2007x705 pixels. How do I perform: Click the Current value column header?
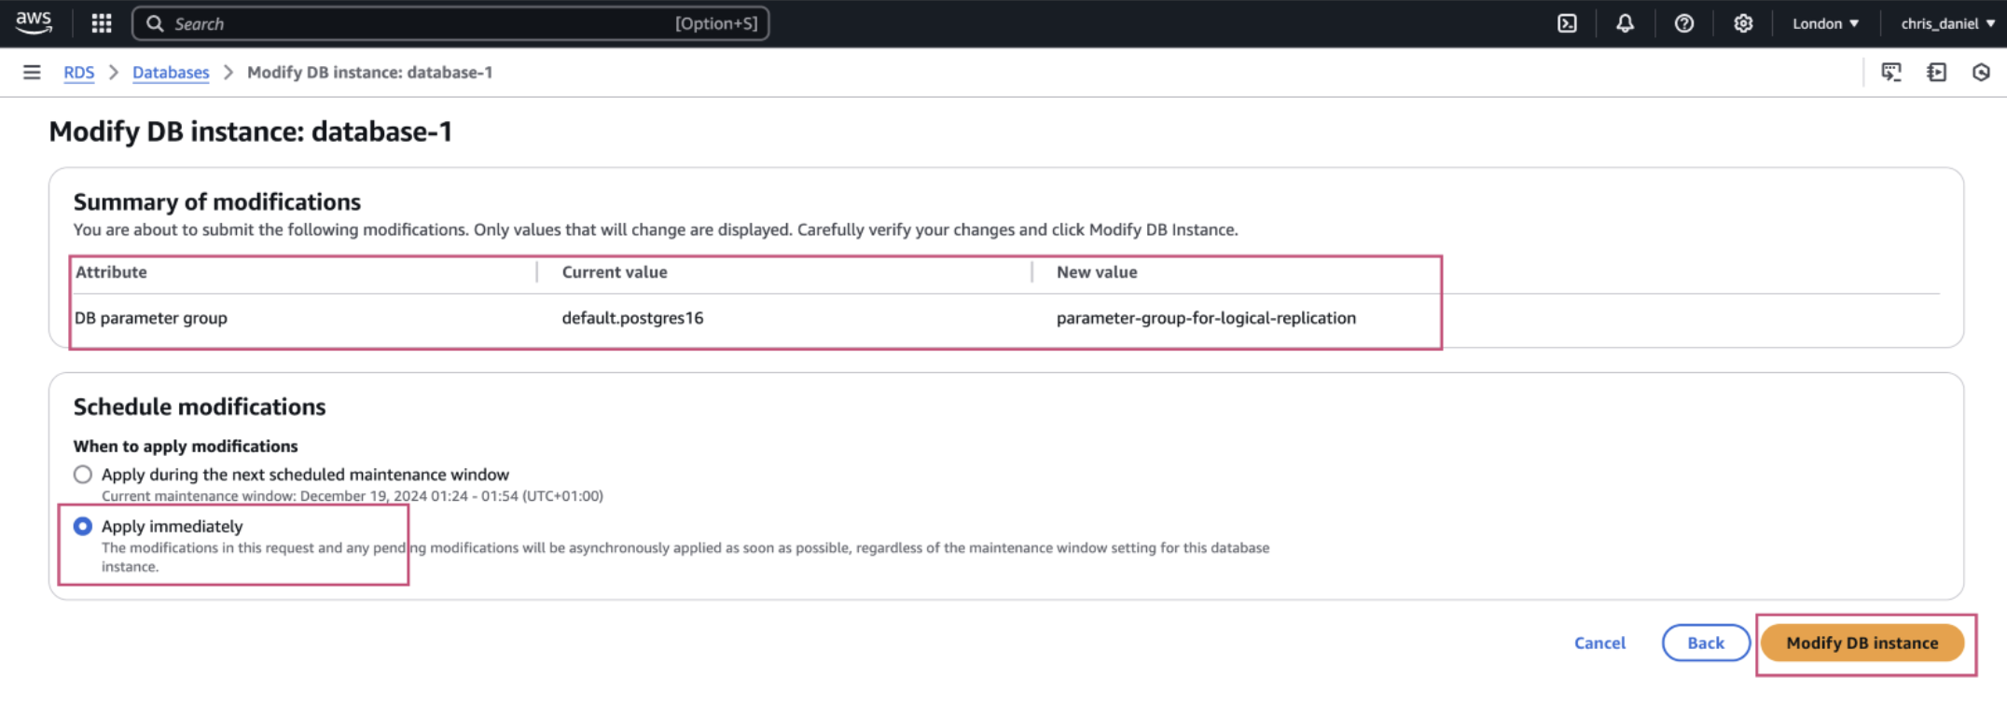pyautogui.click(x=615, y=272)
